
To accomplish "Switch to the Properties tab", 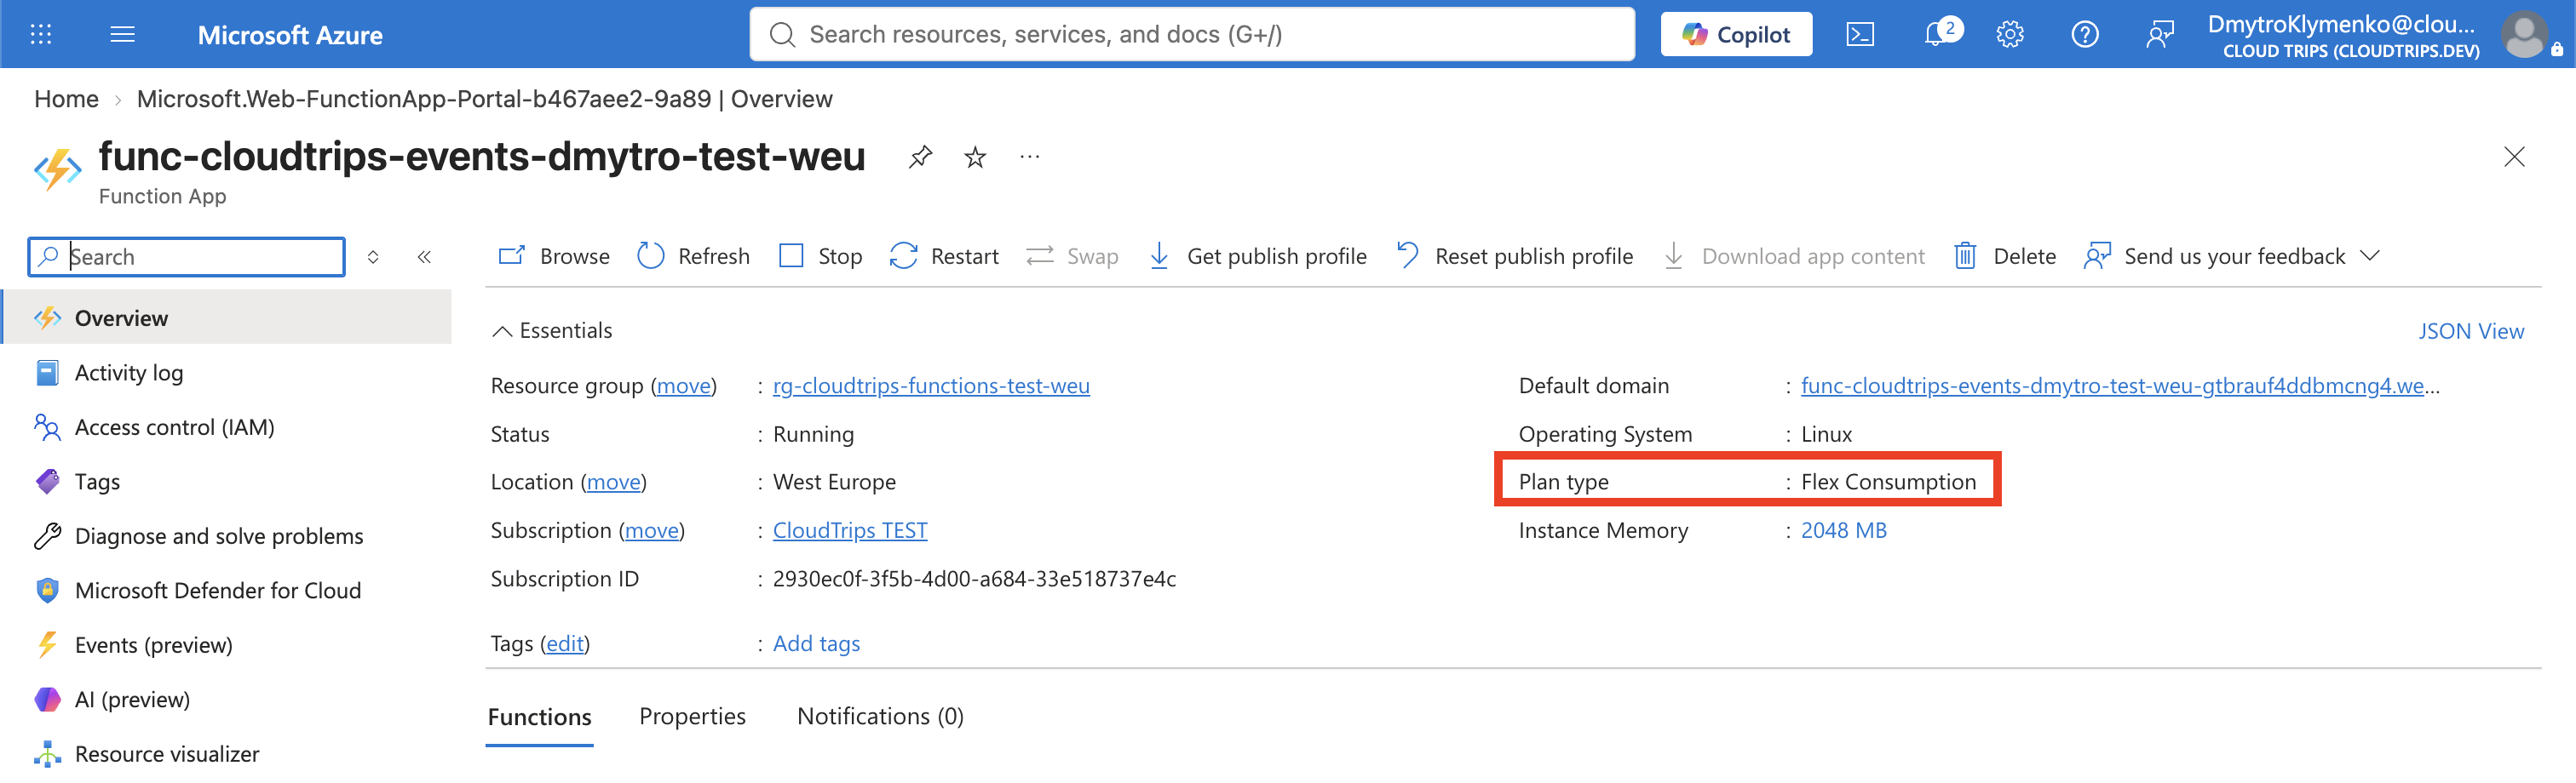I will pyautogui.click(x=692, y=717).
